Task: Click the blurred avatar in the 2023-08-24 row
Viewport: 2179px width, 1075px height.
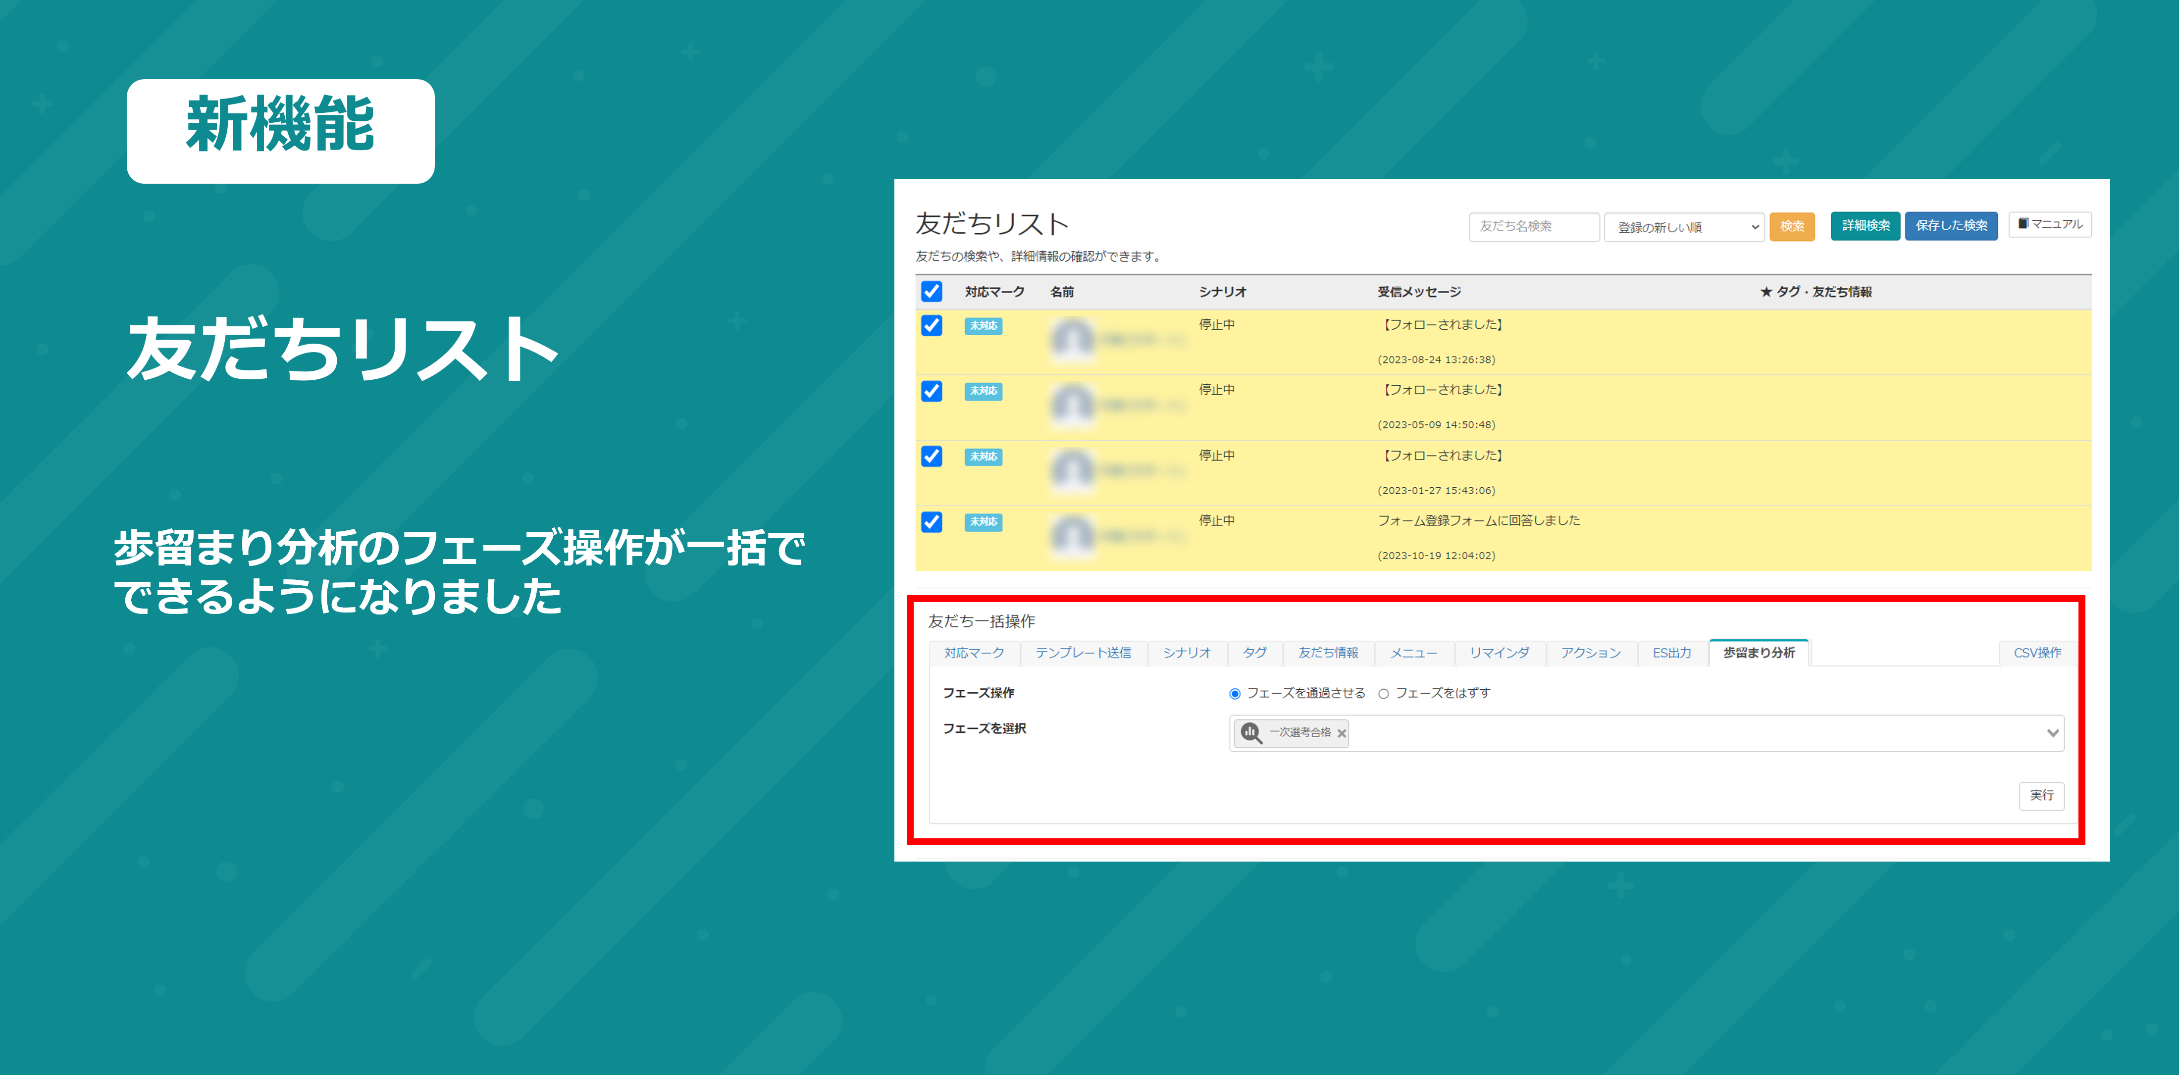Action: point(1073,340)
